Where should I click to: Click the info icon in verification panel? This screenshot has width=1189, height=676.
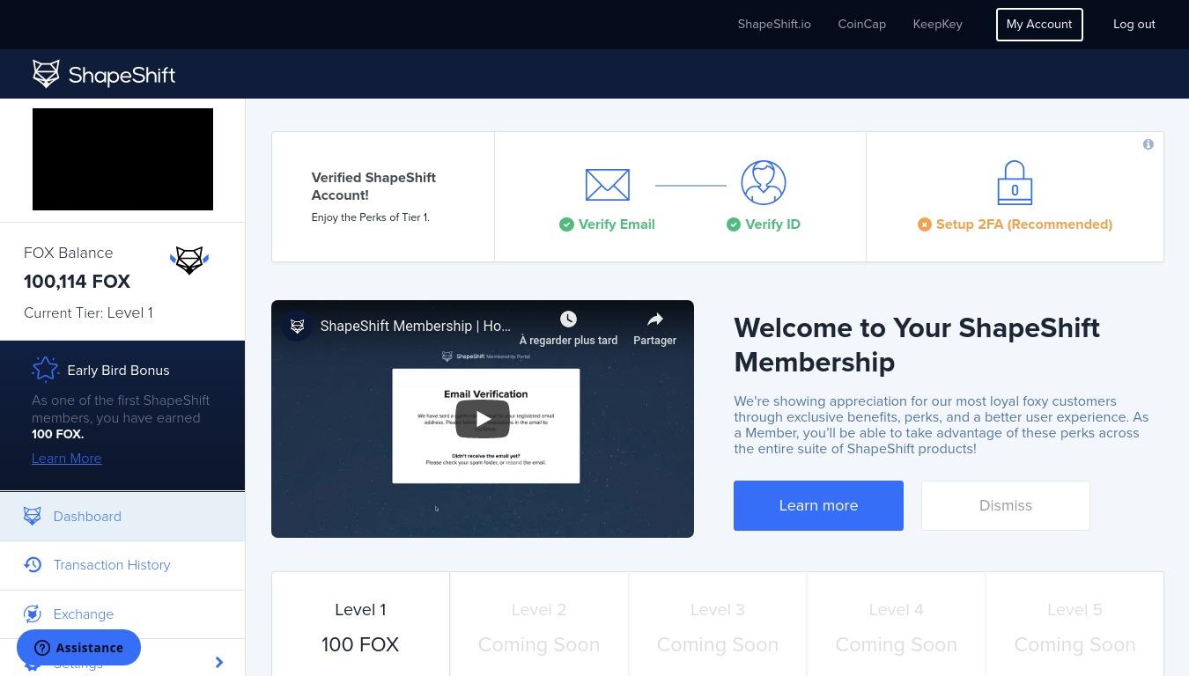pos(1148,144)
